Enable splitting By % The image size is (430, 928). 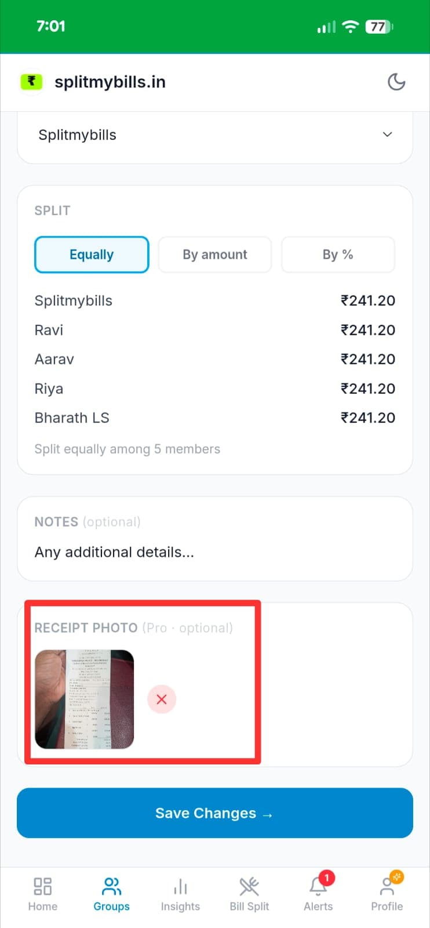(x=338, y=254)
